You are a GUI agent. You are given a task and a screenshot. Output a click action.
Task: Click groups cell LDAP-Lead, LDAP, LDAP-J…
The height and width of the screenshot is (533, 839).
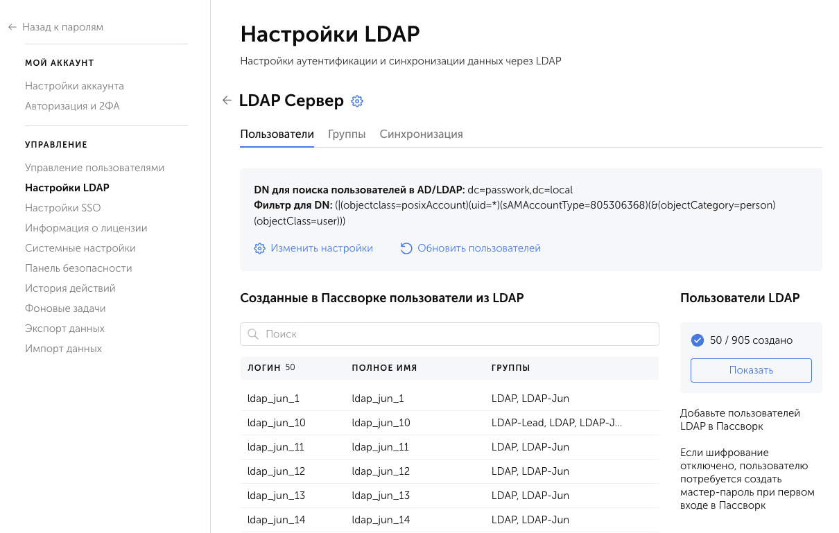[557, 423]
